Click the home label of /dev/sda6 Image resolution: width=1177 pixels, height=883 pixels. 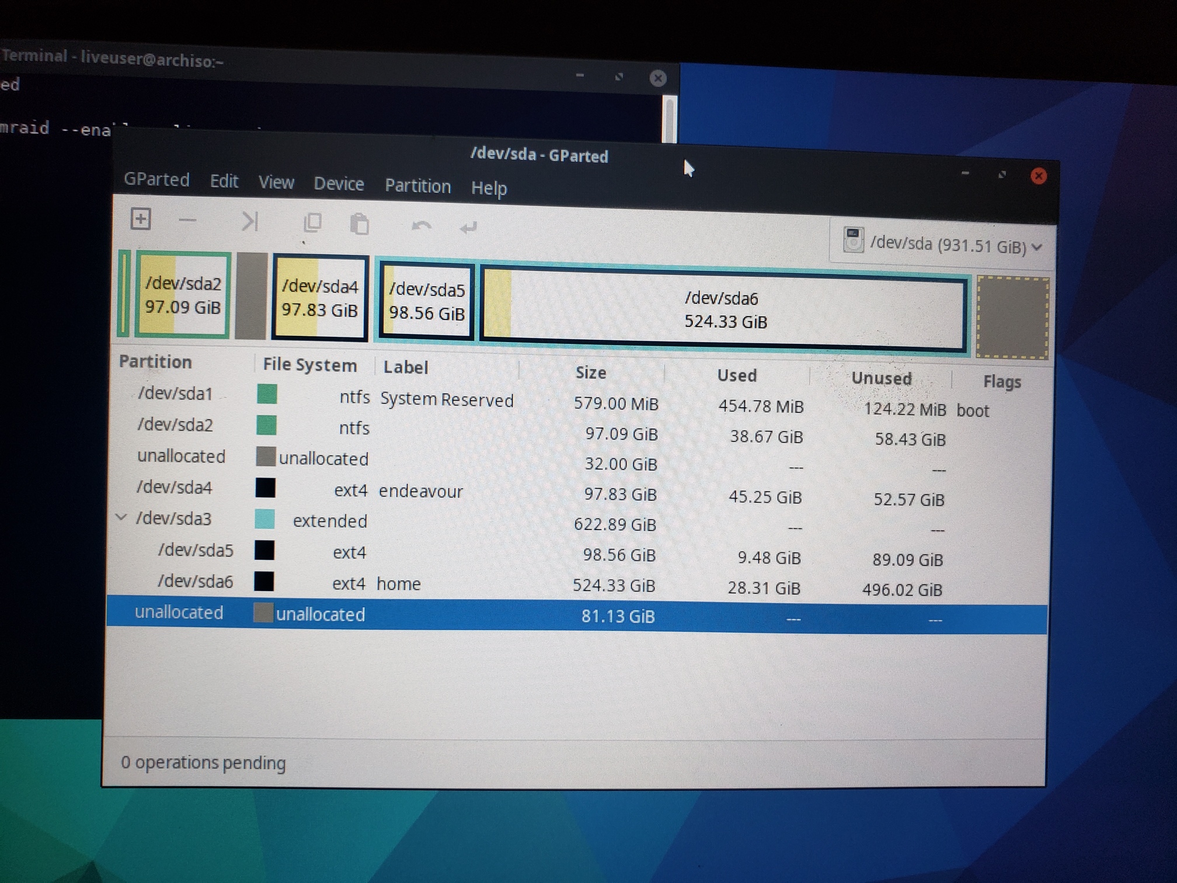coord(398,583)
